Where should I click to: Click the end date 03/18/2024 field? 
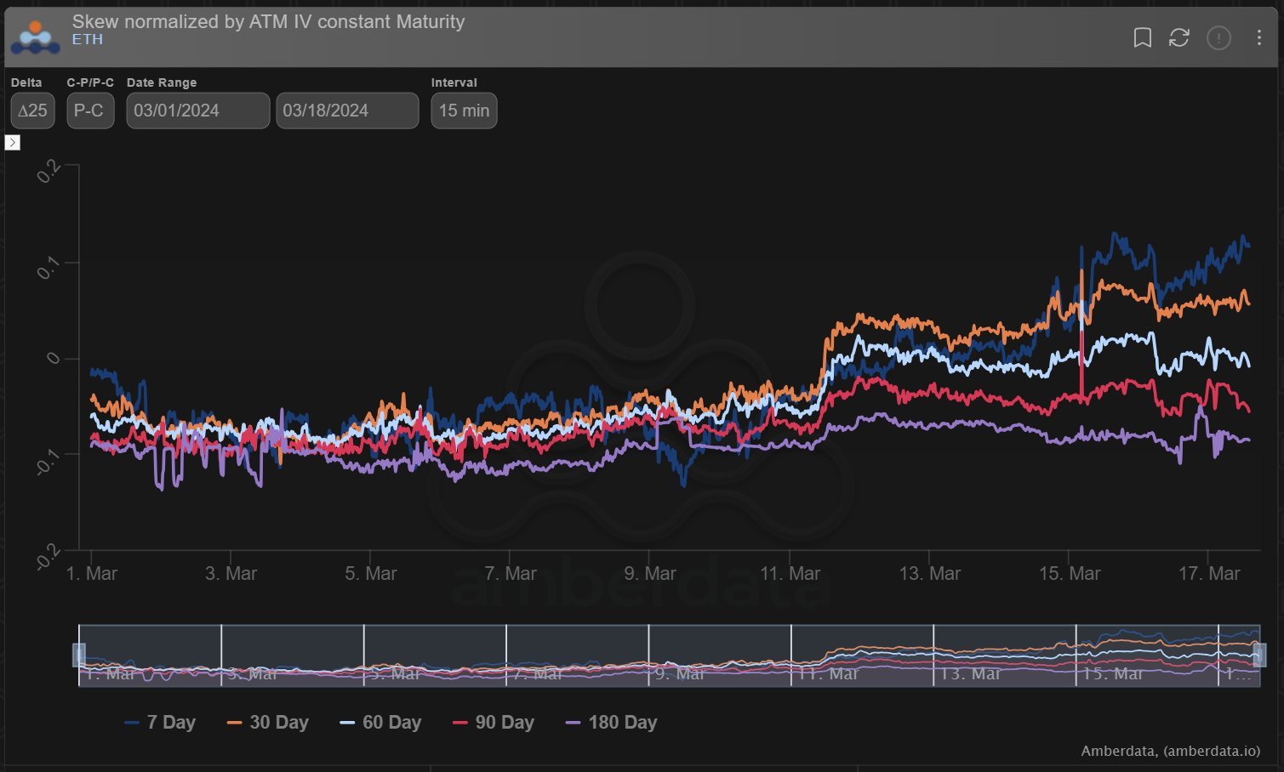coord(347,111)
